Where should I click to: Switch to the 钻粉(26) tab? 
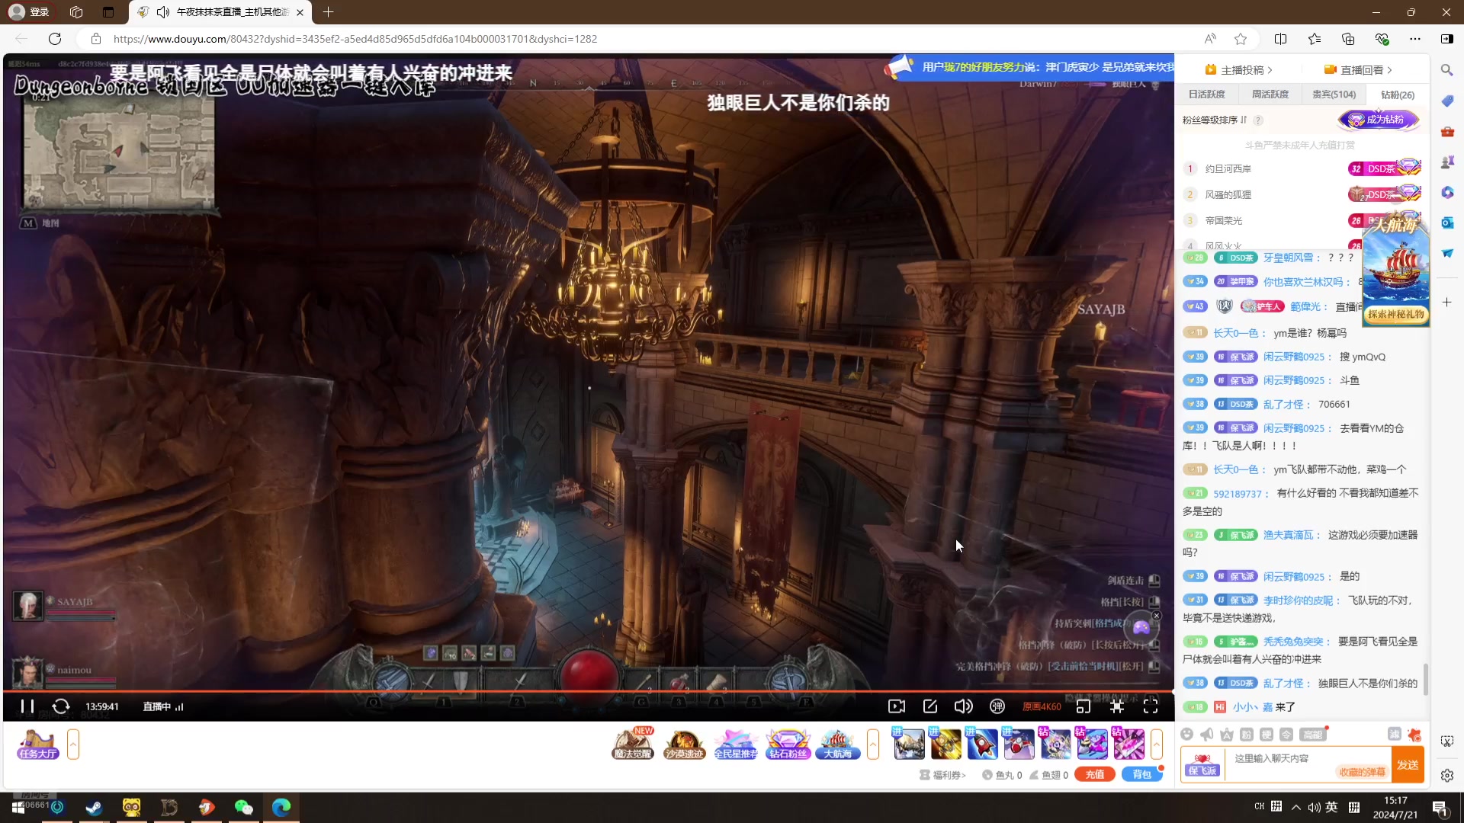(1398, 94)
